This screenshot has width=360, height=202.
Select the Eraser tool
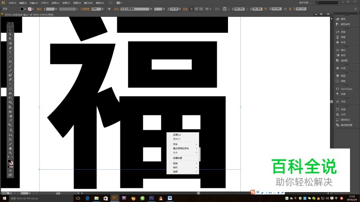point(10,80)
